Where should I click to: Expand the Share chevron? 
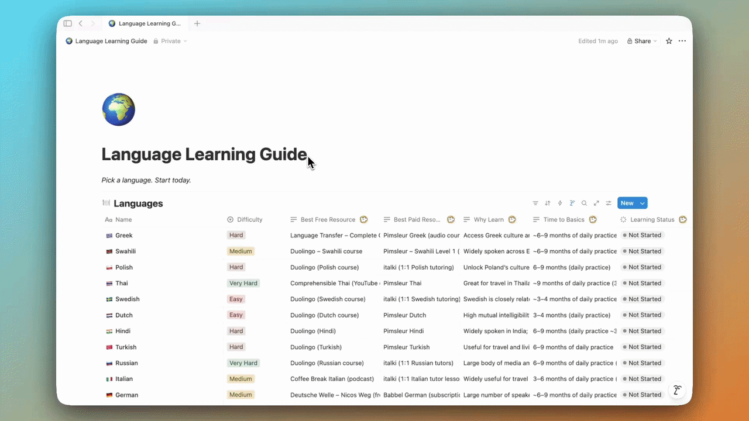coord(655,42)
